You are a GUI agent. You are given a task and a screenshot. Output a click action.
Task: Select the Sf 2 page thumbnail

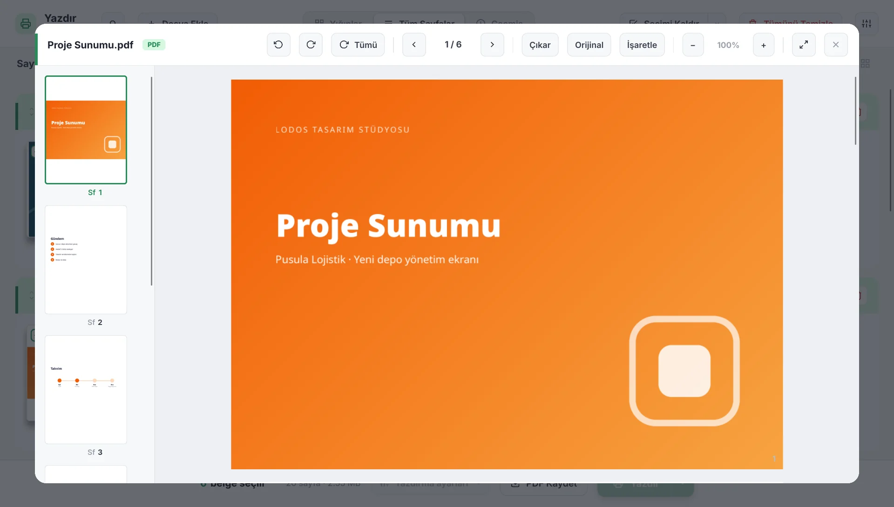[86, 260]
